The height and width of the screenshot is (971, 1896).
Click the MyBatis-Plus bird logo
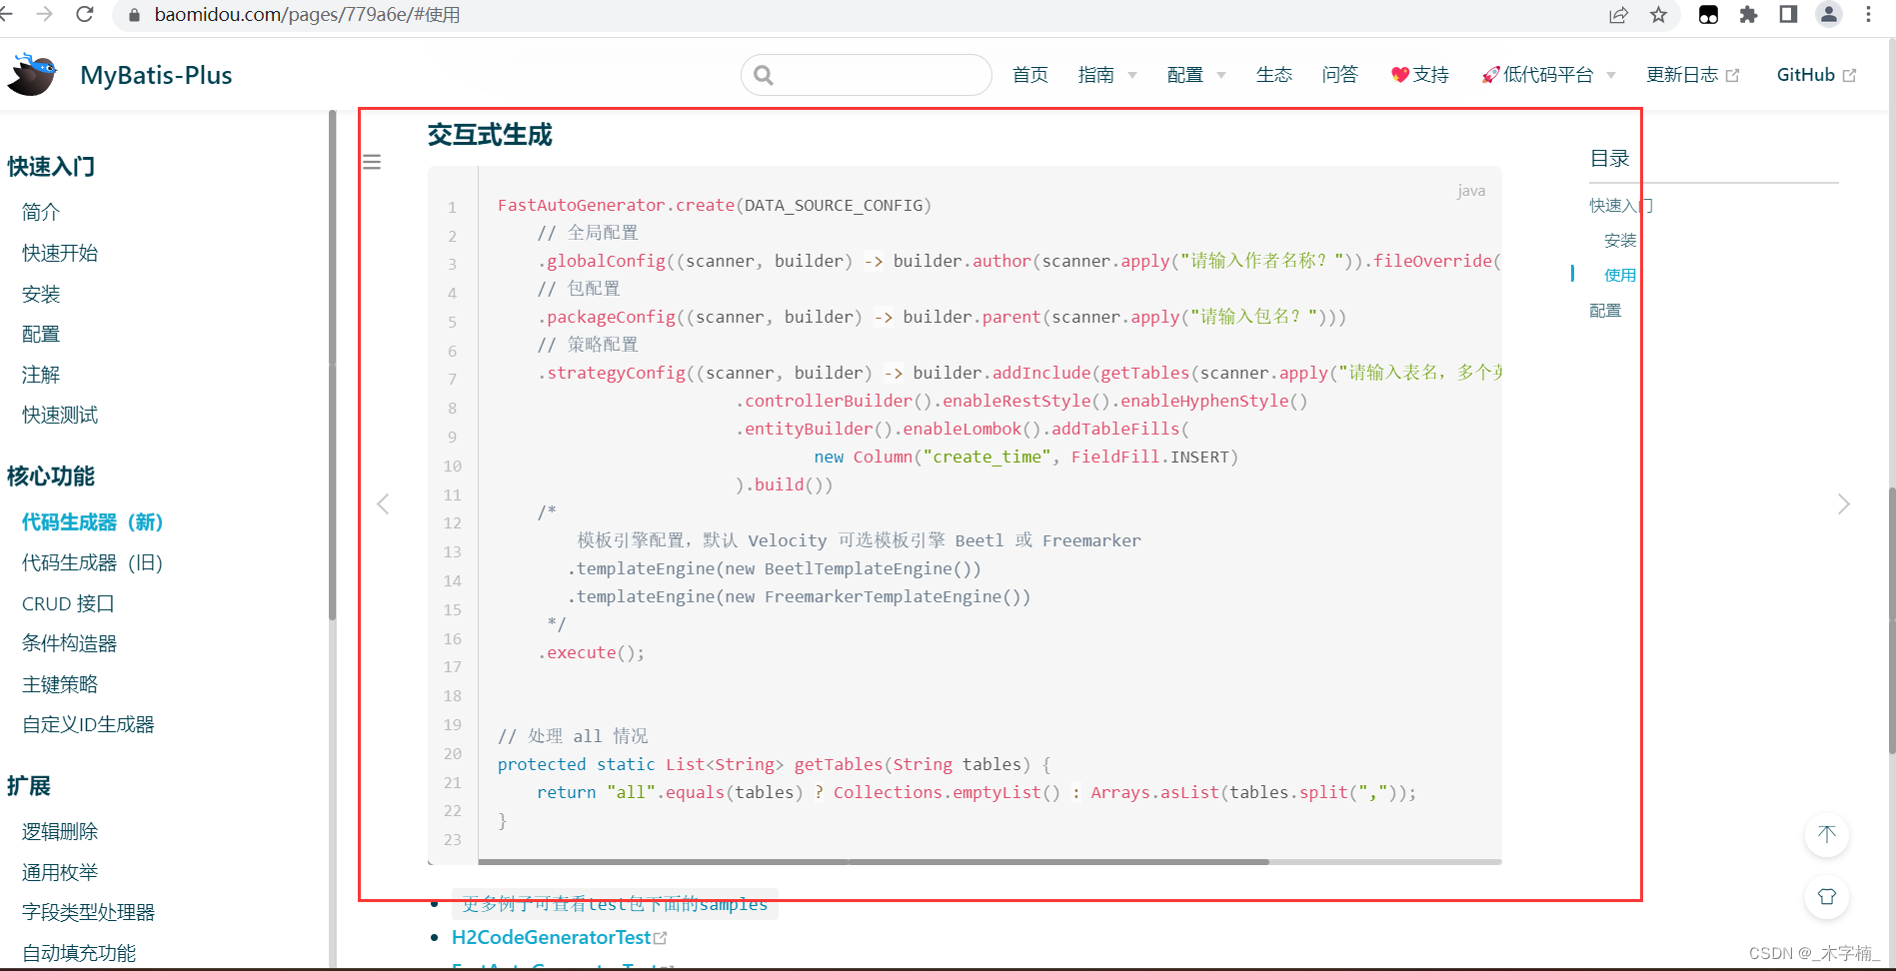coord(33,75)
